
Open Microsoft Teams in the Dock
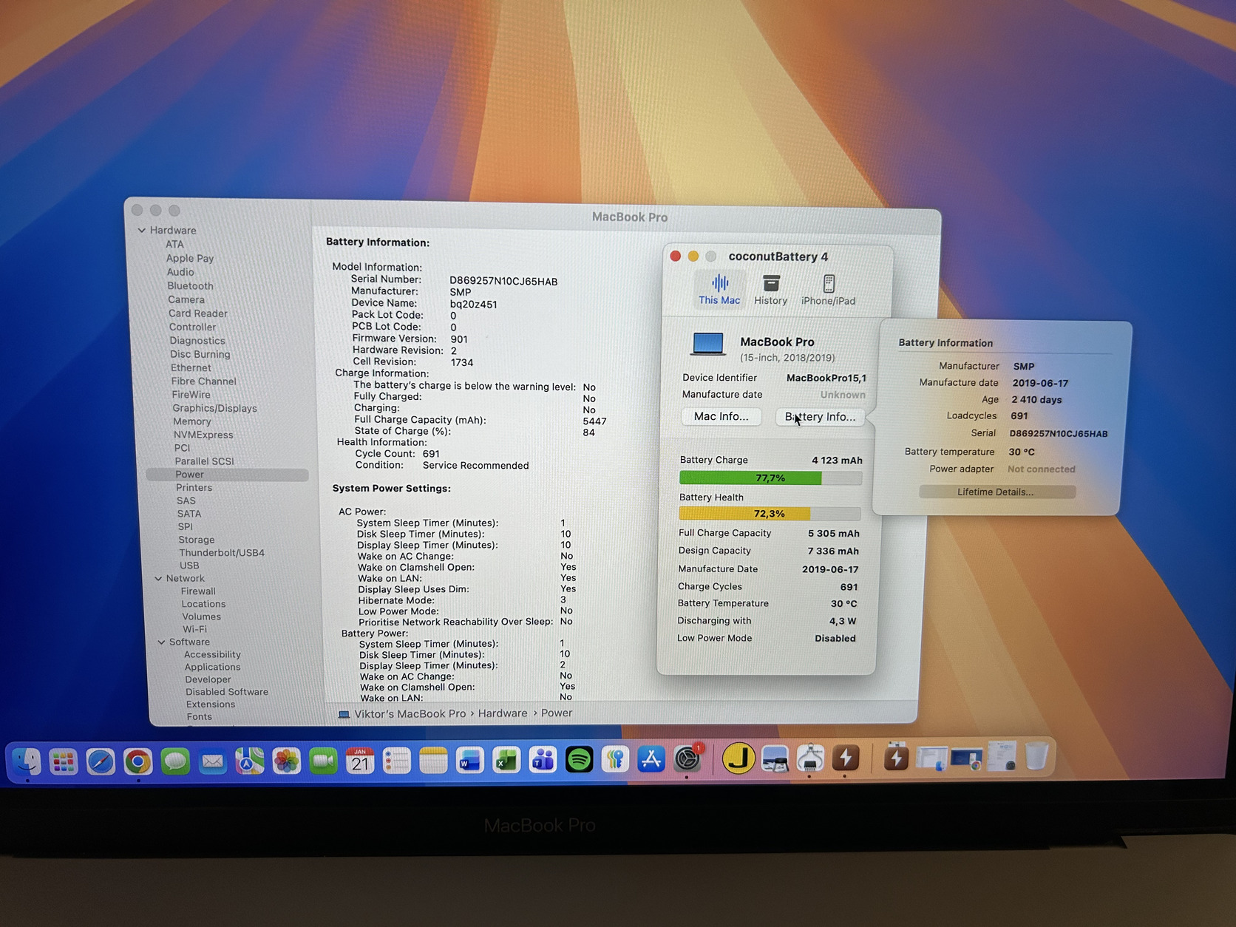click(x=543, y=759)
